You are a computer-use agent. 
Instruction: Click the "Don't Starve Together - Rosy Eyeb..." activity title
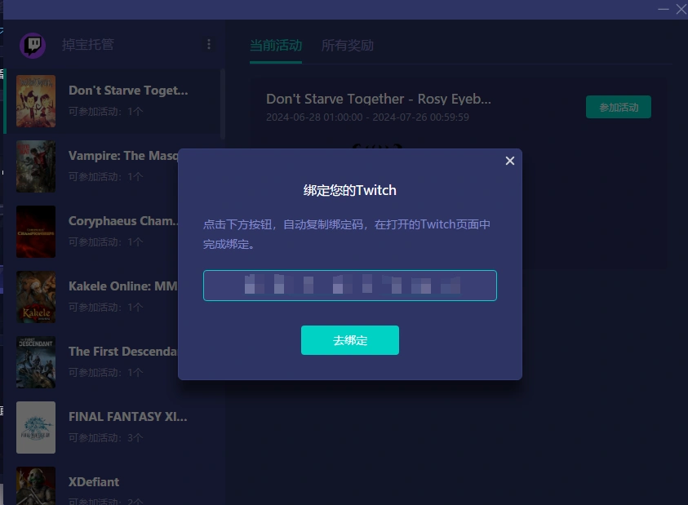pyautogui.click(x=378, y=100)
